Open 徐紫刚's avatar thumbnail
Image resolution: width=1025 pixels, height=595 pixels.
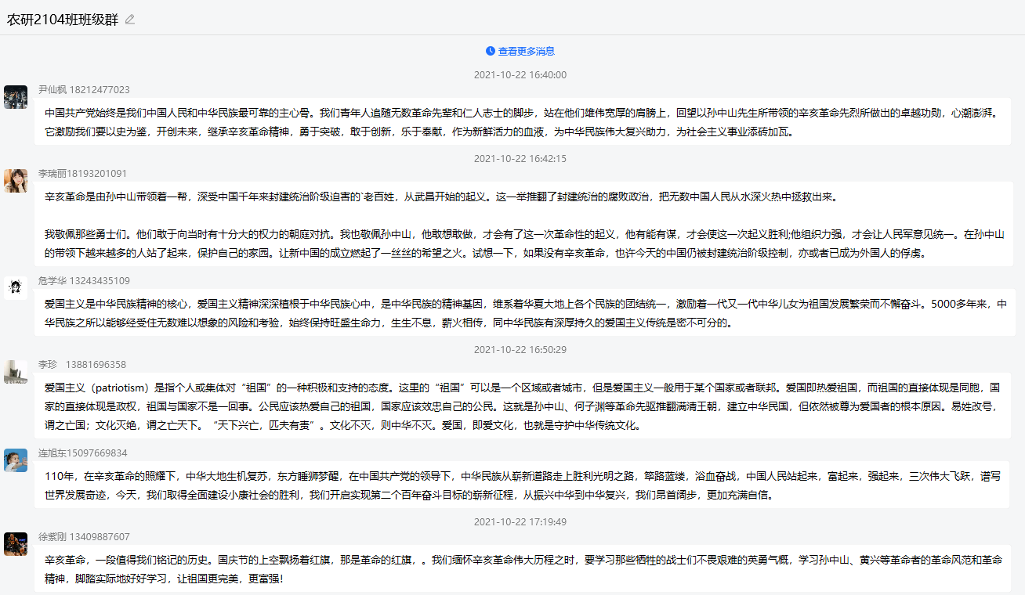16,544
